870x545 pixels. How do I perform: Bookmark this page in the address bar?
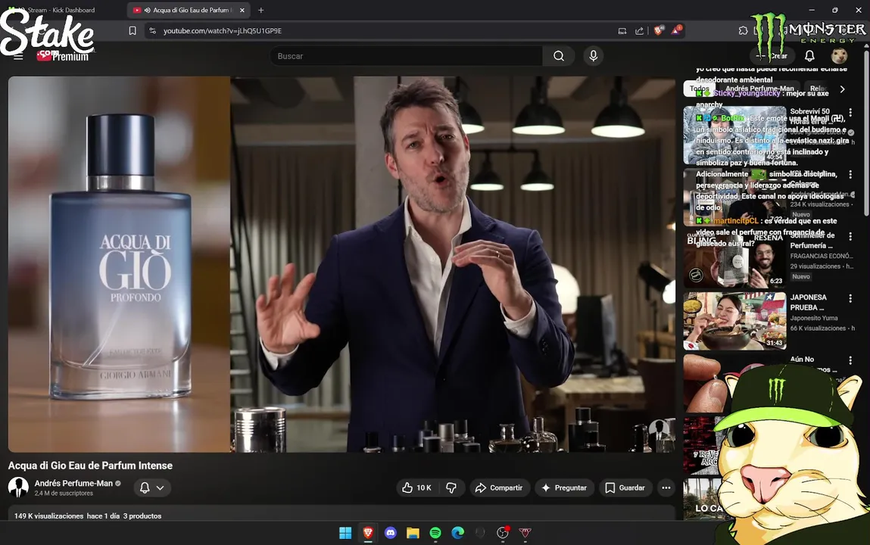pos(132,30)
